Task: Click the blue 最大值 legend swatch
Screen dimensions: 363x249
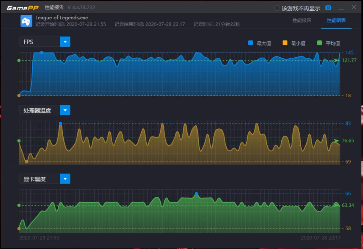Action: pyautogui.click(x=250, y=43)
